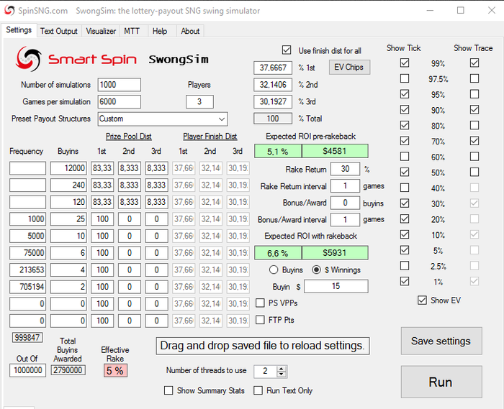Maximize the SwongSim window
504x409 pixels.
(x=461, y=10)
